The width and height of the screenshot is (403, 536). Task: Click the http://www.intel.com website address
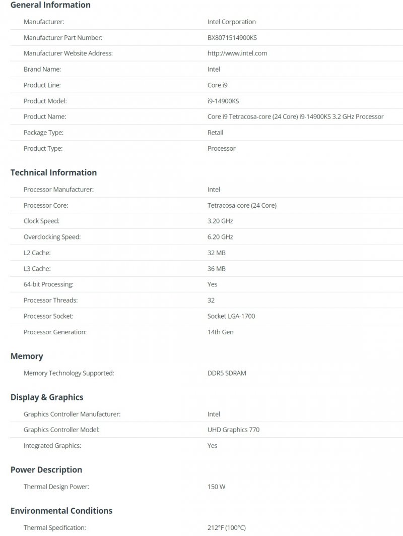pyautogui.click(x=237, y=53)
